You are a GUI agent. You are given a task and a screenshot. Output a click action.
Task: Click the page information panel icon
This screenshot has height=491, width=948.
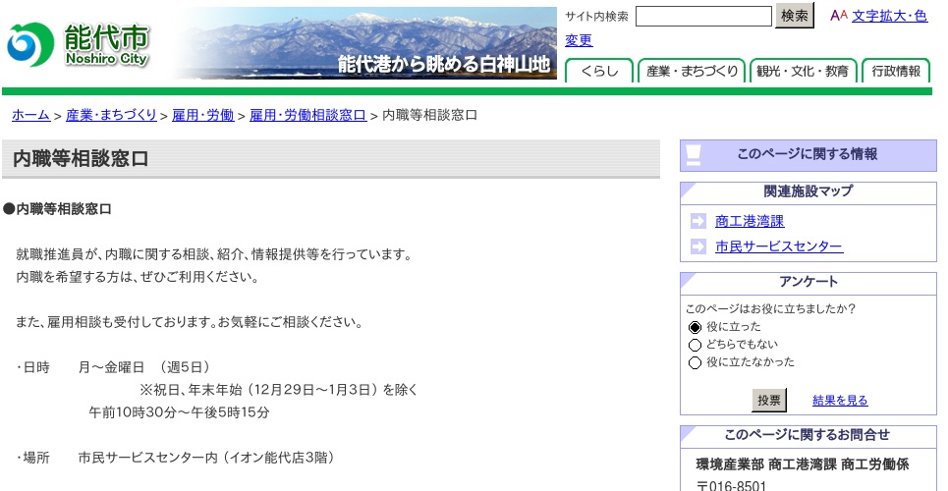[694, 155]
